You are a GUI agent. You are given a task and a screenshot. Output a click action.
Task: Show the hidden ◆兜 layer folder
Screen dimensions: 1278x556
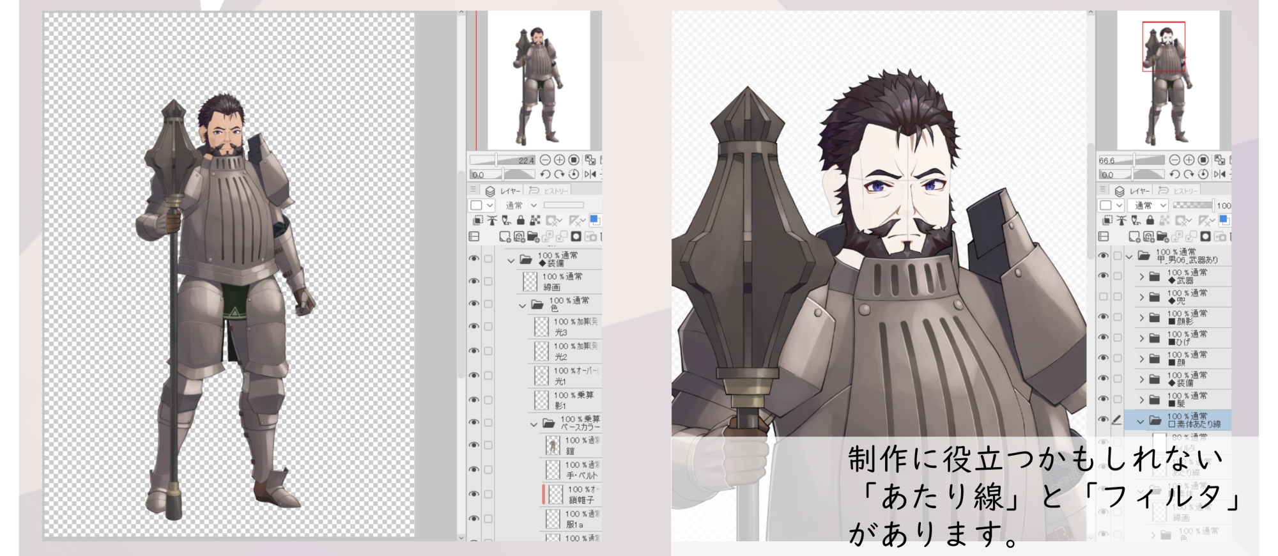tap(1104, 297)
